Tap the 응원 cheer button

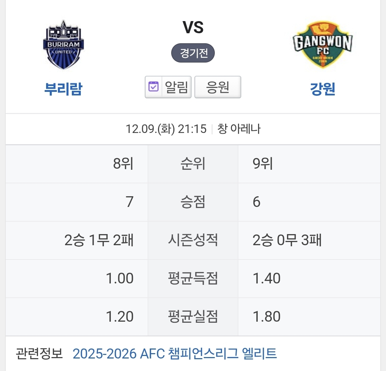coord(218,87)
